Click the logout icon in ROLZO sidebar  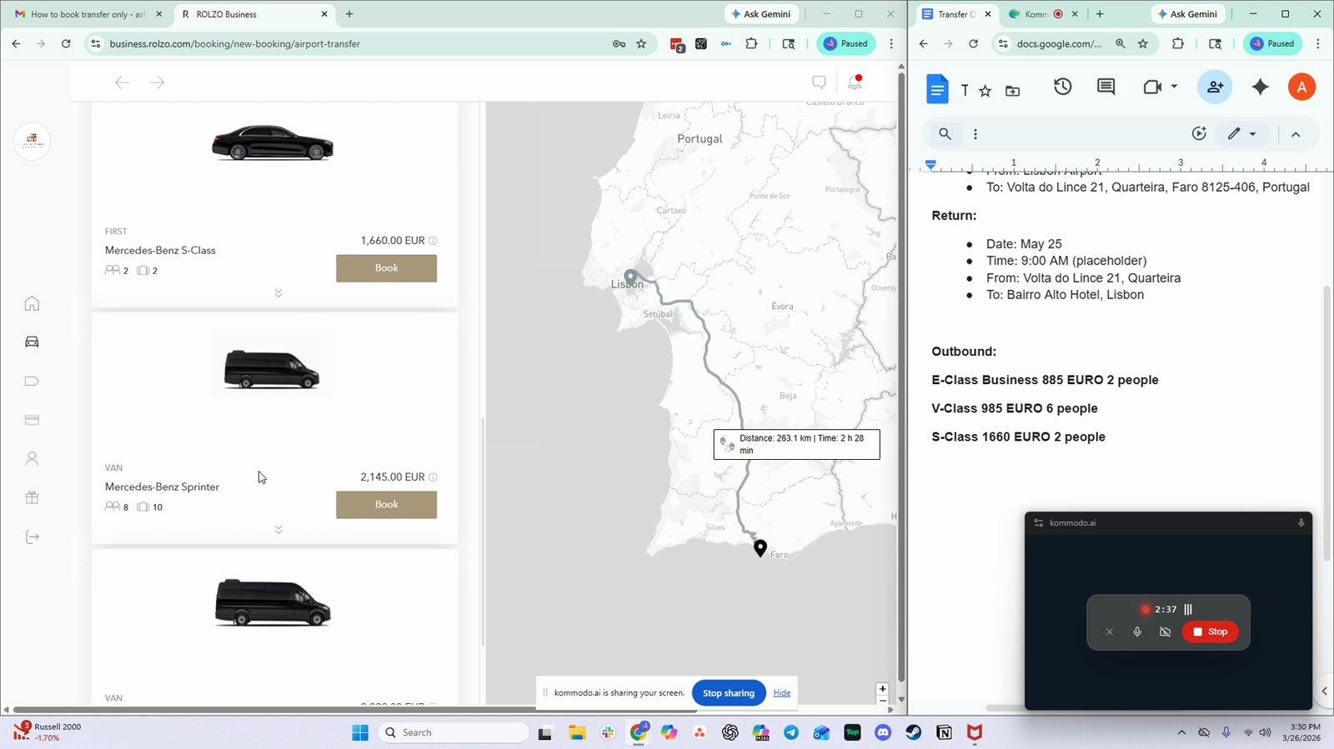(x=32, y=537)
